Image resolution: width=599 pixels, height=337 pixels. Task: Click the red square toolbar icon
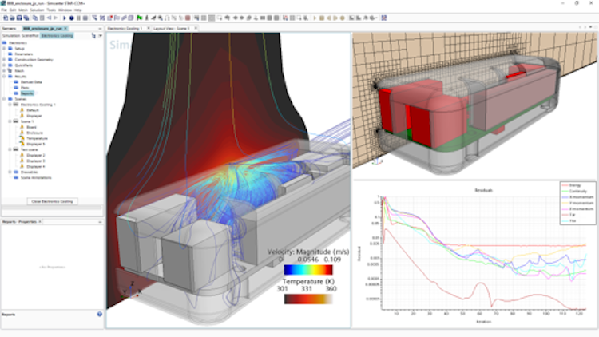coord(188,18)
